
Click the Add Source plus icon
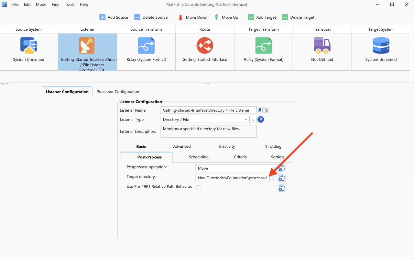tap(102, 17)
